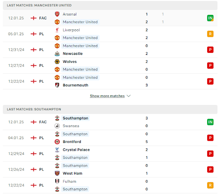Click the Wolves club crest icon
Image resolution: width=221 pixels, height=194 pixels.
pos(57,62)
